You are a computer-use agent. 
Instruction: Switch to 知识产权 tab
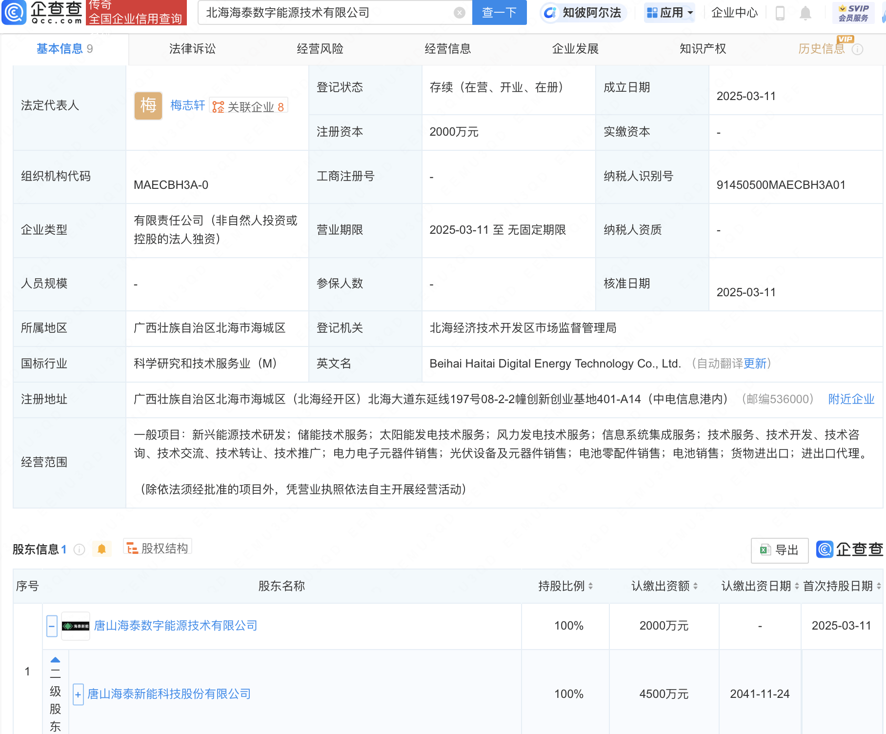[x=703, y=49]
